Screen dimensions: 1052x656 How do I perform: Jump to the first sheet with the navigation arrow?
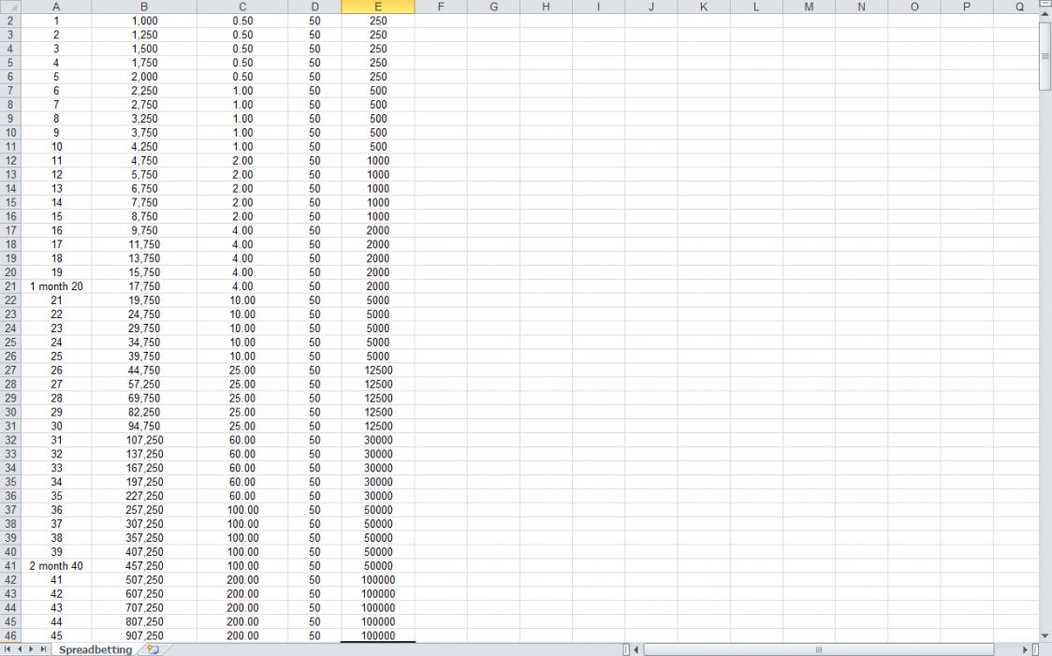pos(7,649)
